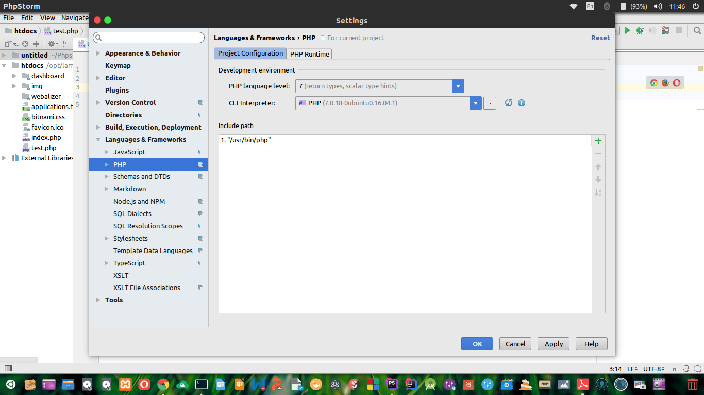Open the File menu
The width and height of the screenshot is (704, 395).
click(8, 17)
